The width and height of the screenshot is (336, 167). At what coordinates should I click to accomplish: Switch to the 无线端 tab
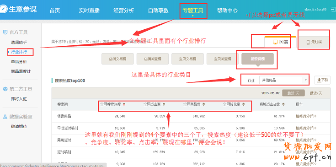pyautogui.click(x=314, y=42)
